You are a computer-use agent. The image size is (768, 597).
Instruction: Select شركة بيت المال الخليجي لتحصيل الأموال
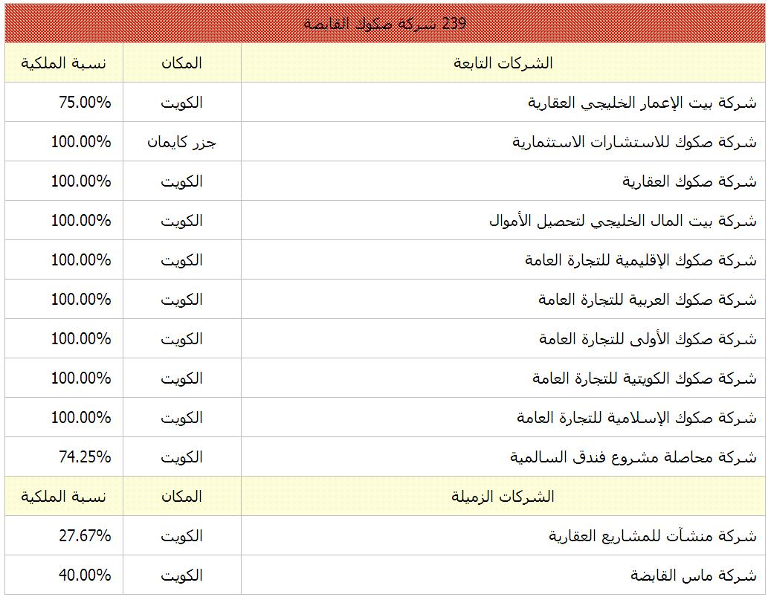[622, 221]
